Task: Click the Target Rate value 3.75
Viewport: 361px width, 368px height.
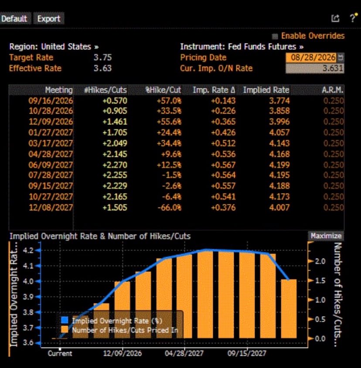Action: coord(103,57)
